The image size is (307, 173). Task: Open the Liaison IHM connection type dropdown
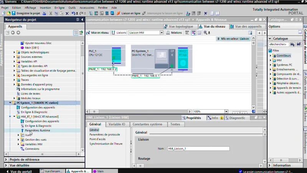click(162, 33)
